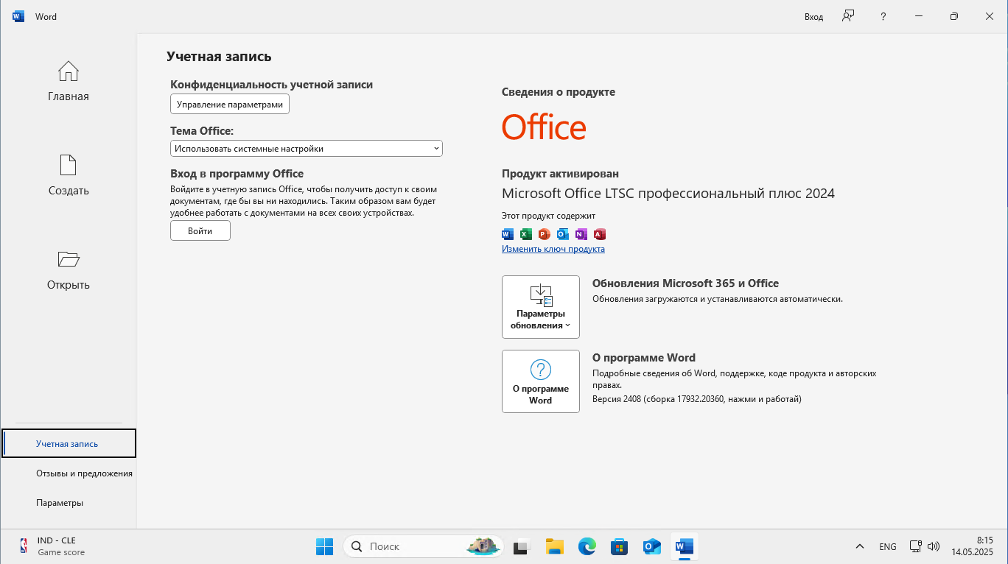Viewport: 1008px width, 564px height.
Task: Click the Войти sign-in button
Action: click(200, 230)
